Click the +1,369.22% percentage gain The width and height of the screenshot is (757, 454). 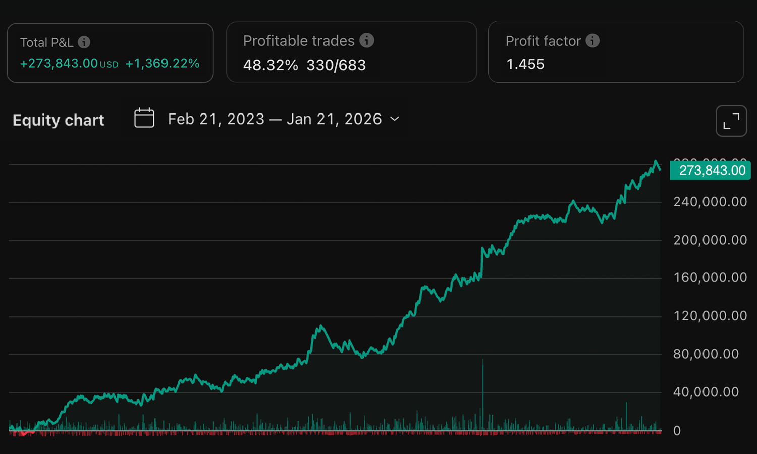point(162,64)
